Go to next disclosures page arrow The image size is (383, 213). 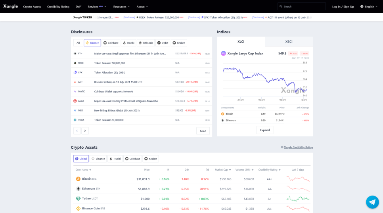click(x=85, y=130)
